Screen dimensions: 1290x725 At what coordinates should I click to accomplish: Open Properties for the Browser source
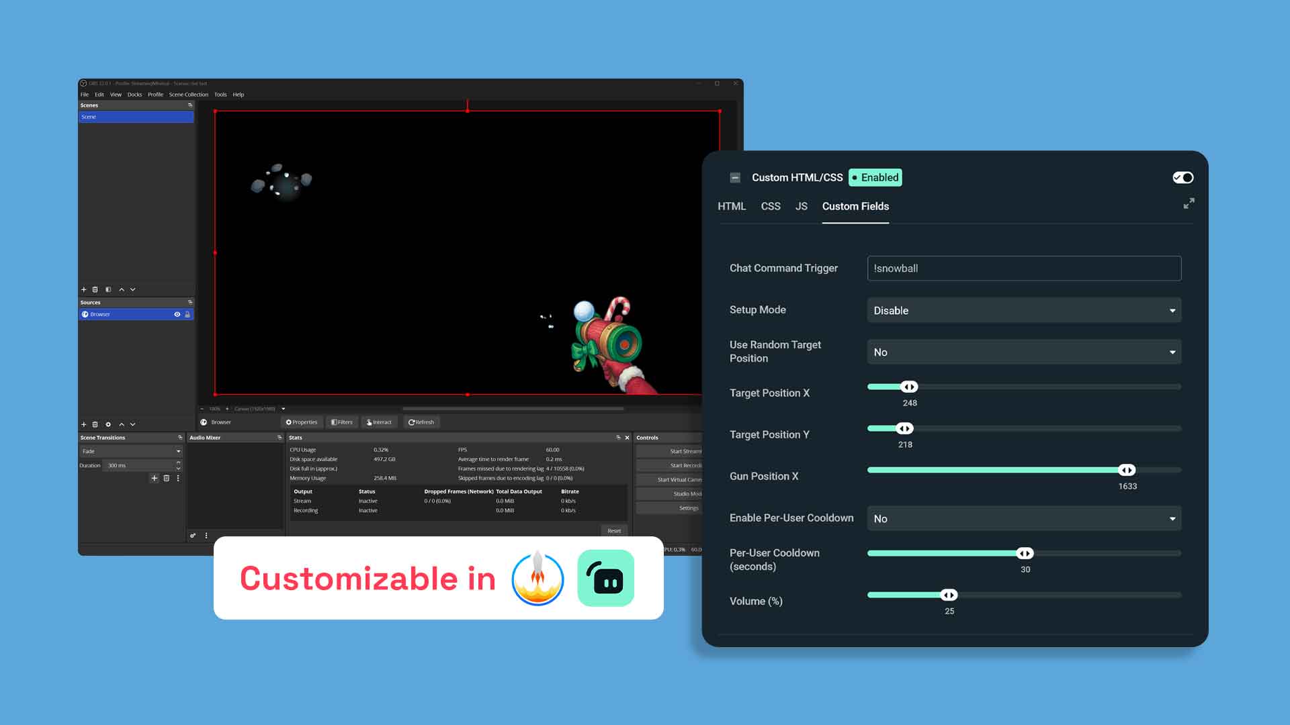click(302, 422)
